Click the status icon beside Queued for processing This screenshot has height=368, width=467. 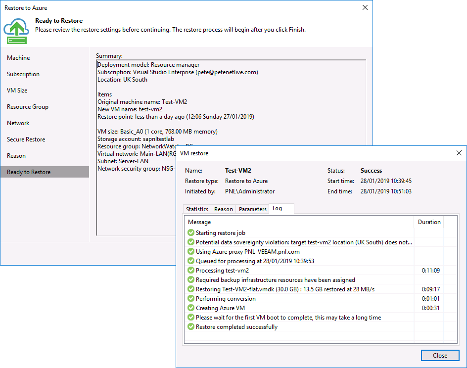[x=191, y=261]
